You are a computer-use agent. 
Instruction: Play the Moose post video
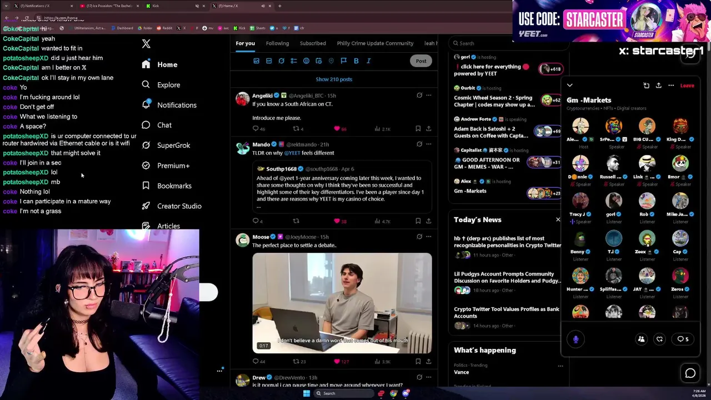(342, 303)
